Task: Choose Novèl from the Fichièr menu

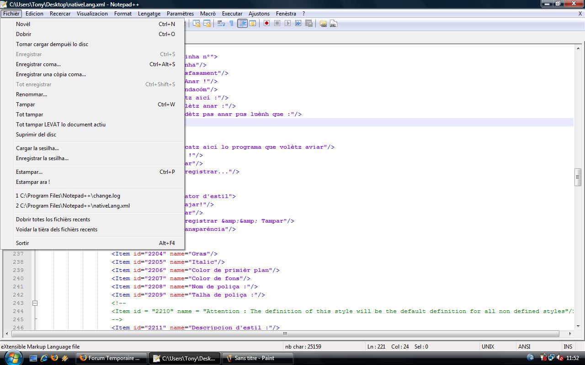Action: click(x=93, y=24)
